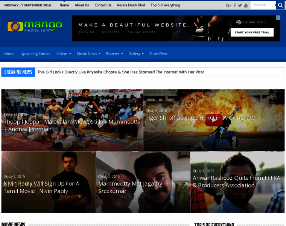Screen dimensions: 286x226
Task: Open the Priyanka Chopra lookalike breaking news
Action: [x=120, y=72]
